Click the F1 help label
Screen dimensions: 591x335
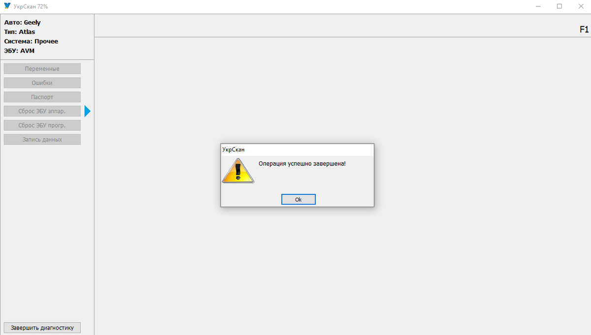coord(584,30)
